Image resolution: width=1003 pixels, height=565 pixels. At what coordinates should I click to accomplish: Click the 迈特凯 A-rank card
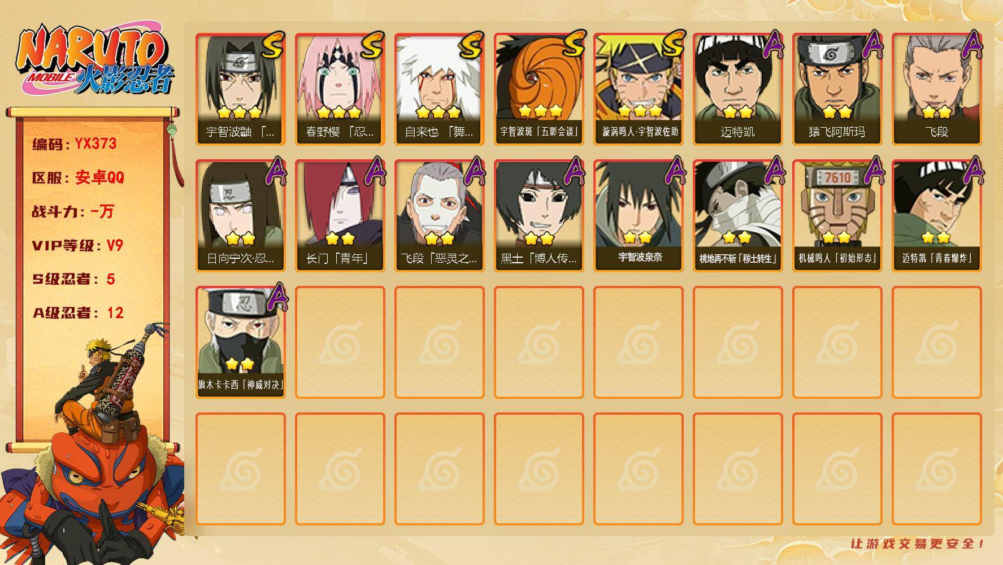[x=738, y=89]
